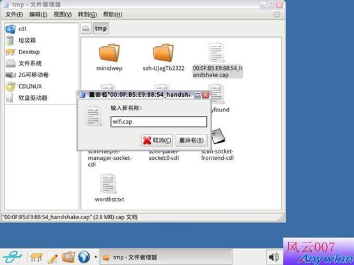Image resolution: width=354 pixels, height=265 pixels.
Task: Open 文件系统 file system in sidebar
Action: (x=24, y=64)
